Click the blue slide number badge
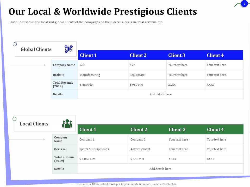The height and width of the screenshot is (187, 250). (x=244, y=3)
